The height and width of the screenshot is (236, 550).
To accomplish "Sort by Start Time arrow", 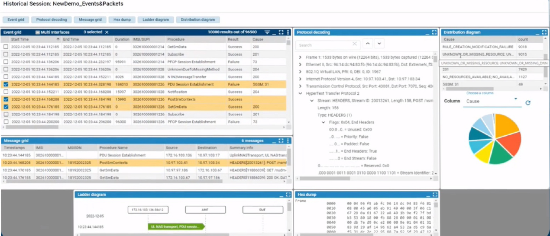I will tap(58, 39).
